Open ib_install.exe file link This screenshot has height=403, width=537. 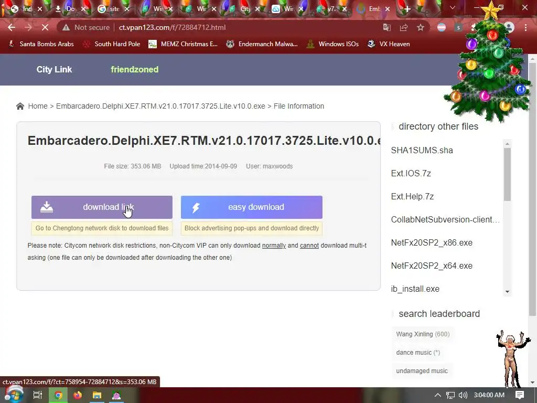415,289
